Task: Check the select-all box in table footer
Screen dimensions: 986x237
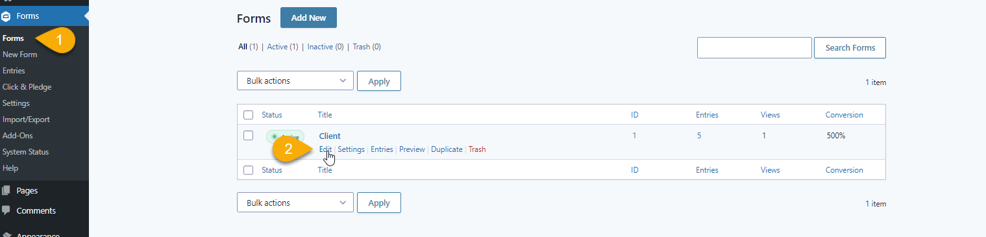Action: [248, 170]
